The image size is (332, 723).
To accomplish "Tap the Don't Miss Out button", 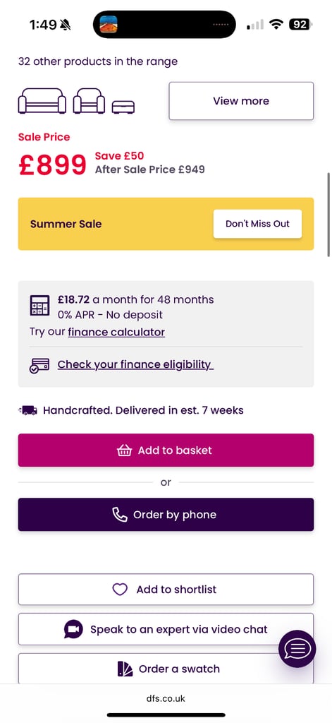I will coord(257,224).
